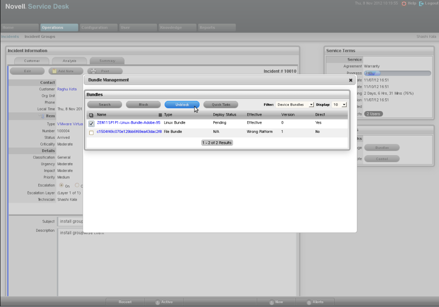Screen dimensions: 439x307
Task: Select the Escalation On radio button
Action: tap(61, 185)
